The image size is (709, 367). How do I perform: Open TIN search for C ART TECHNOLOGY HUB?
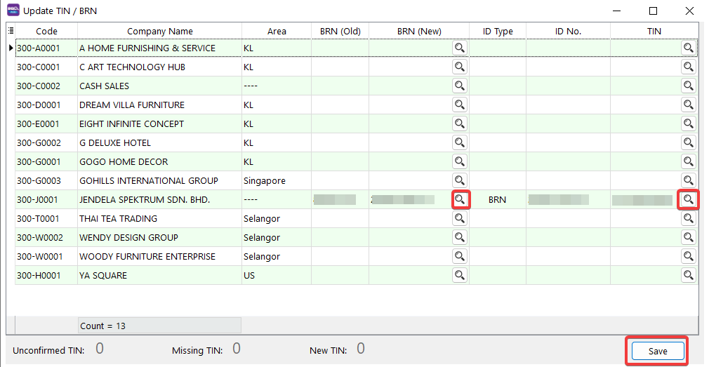tap(689, 67)
